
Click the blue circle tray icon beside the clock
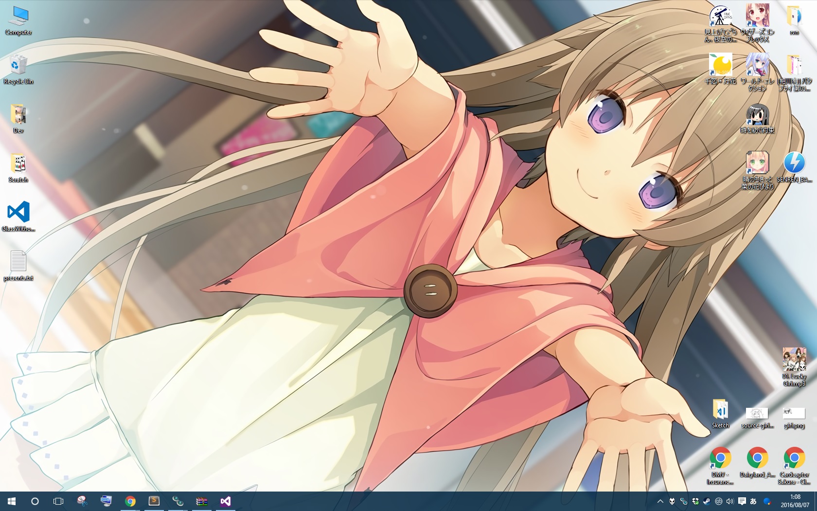click(x=767, y=501)
